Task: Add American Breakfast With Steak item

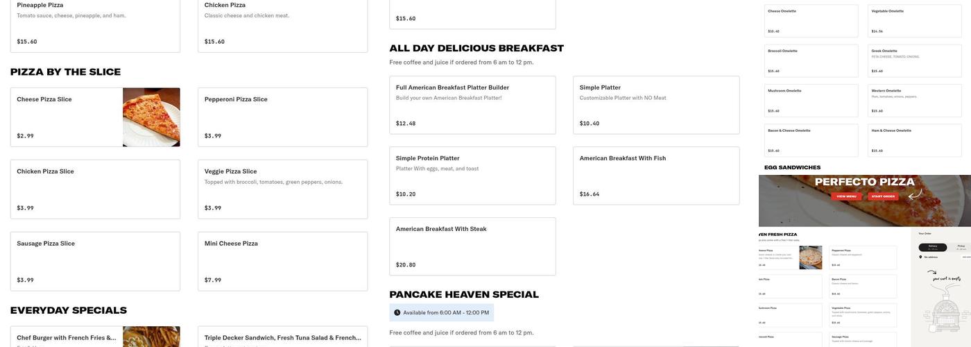Action: tap(472, 246)
